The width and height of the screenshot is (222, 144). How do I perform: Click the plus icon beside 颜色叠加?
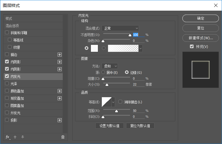59,91
